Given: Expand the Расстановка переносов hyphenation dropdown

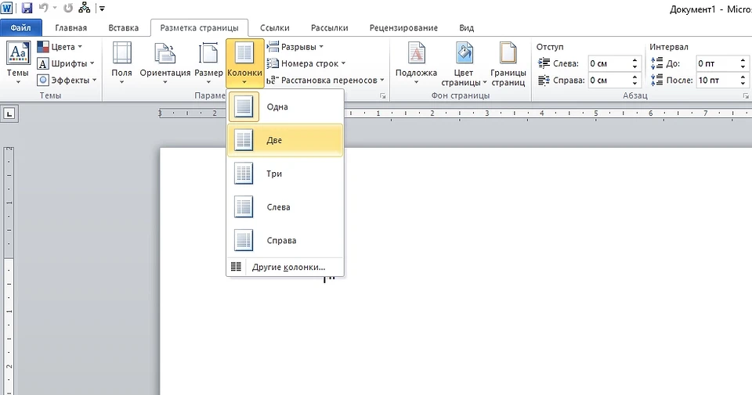Looking at the screenshot, I should coord(326,80).
